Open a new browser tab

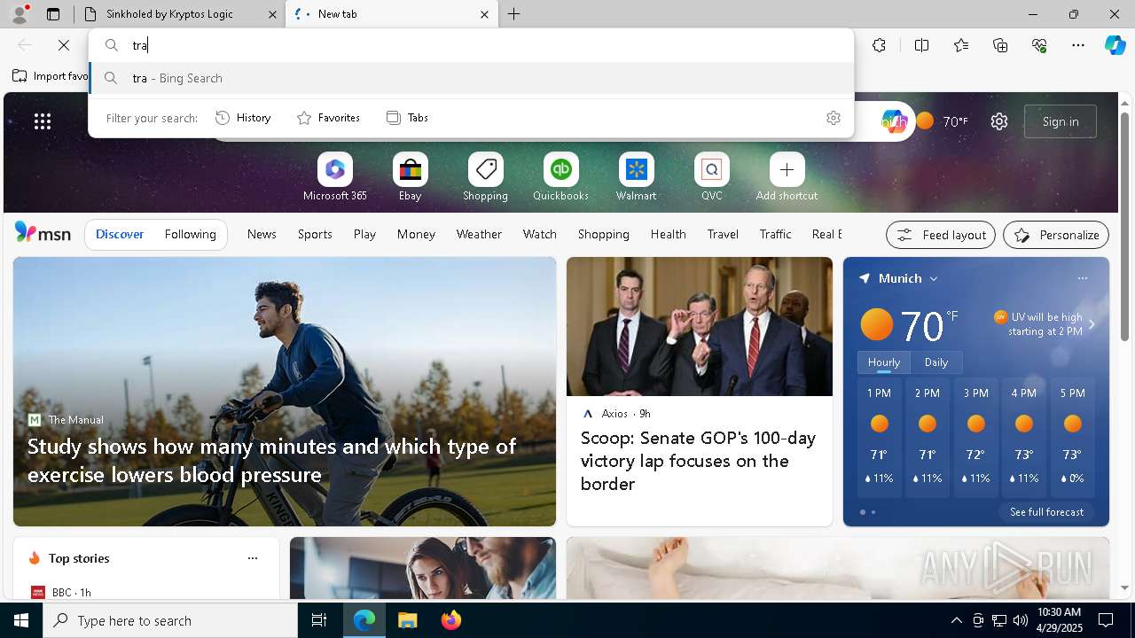point(514,14)
